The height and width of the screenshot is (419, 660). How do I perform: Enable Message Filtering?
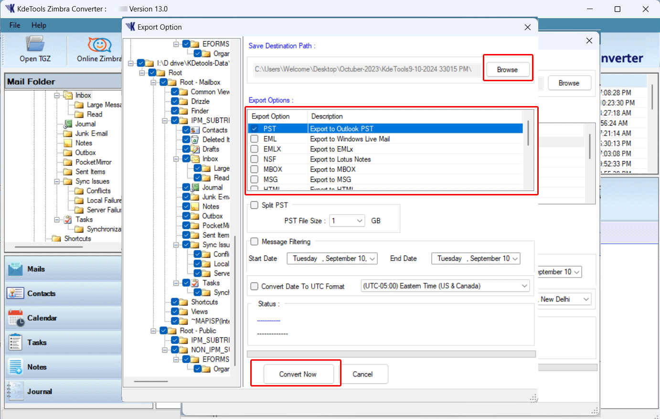[254, 242]
